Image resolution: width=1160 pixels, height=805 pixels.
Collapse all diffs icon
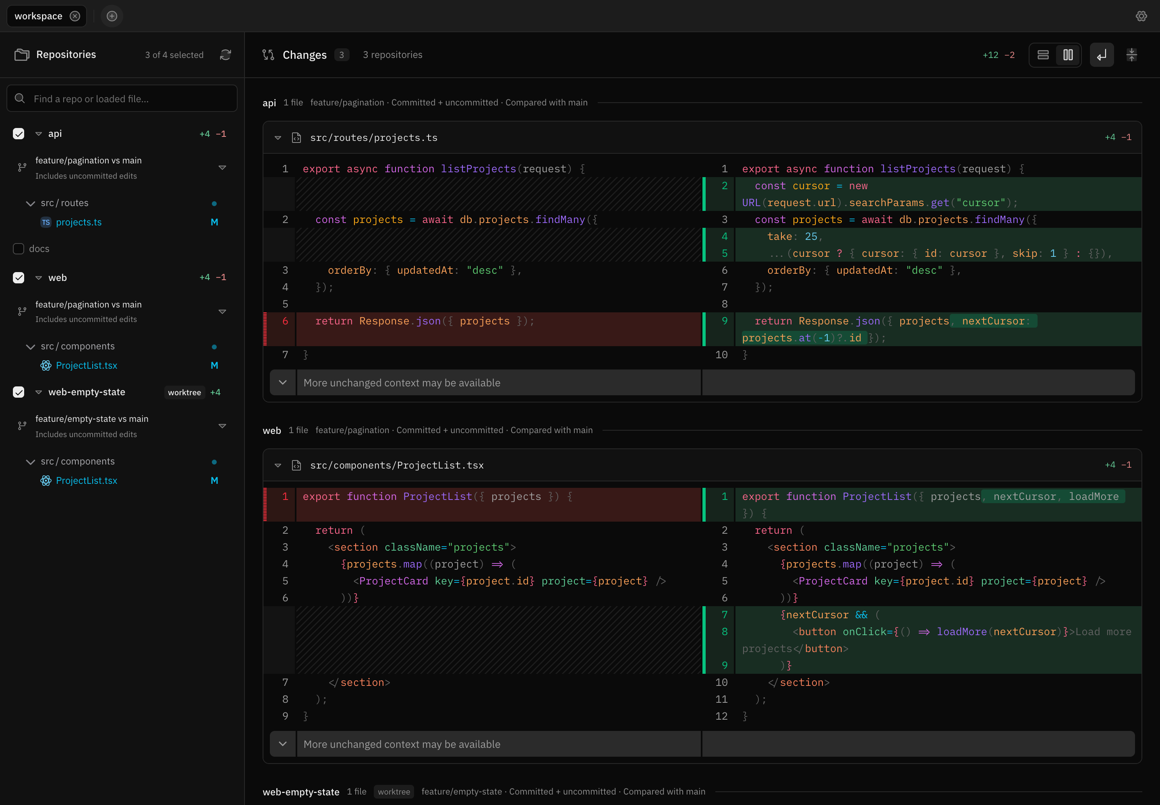point(1132,55)
